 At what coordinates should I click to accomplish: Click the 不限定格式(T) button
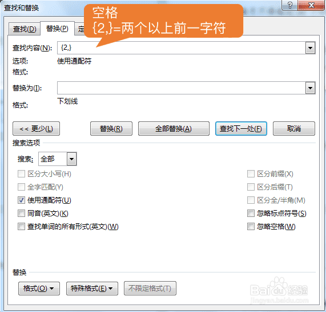coord(150,289)
